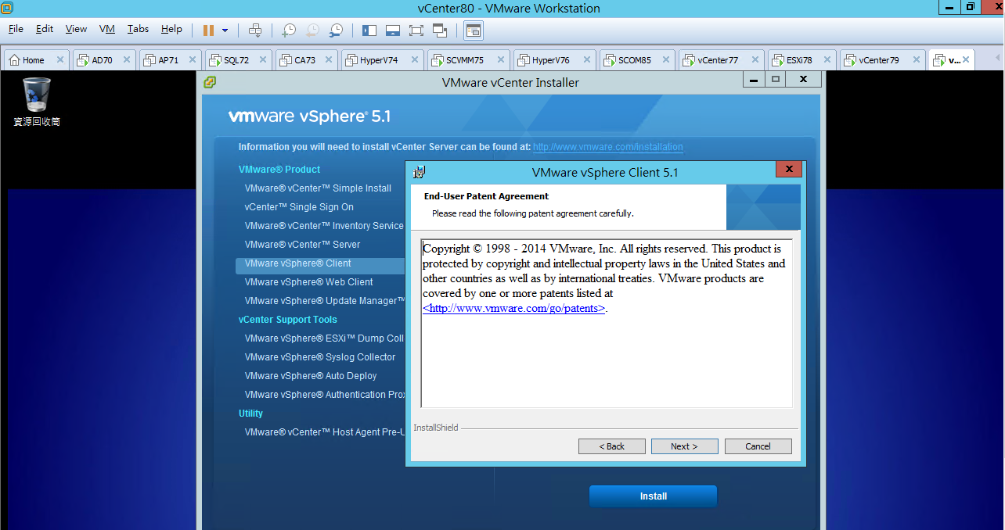Switch to the AP71 tab
The image size is (1005, 530).
pyautogui.click(x=171, y=59)
